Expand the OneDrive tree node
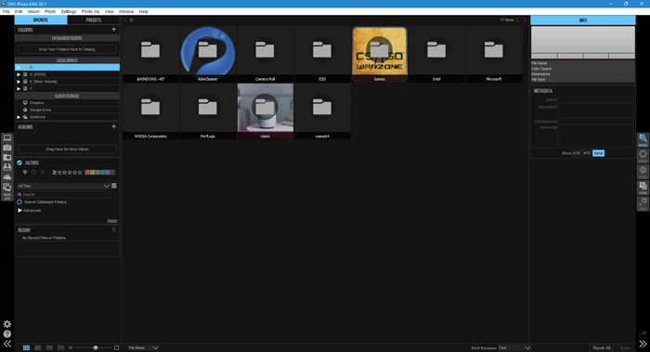The width and height of the screenshot is (650, 352). tap(19, 117)
